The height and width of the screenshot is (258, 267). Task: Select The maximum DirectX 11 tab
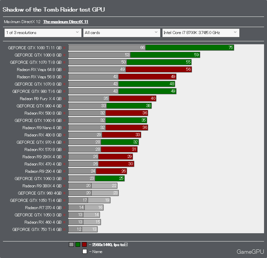66,22
